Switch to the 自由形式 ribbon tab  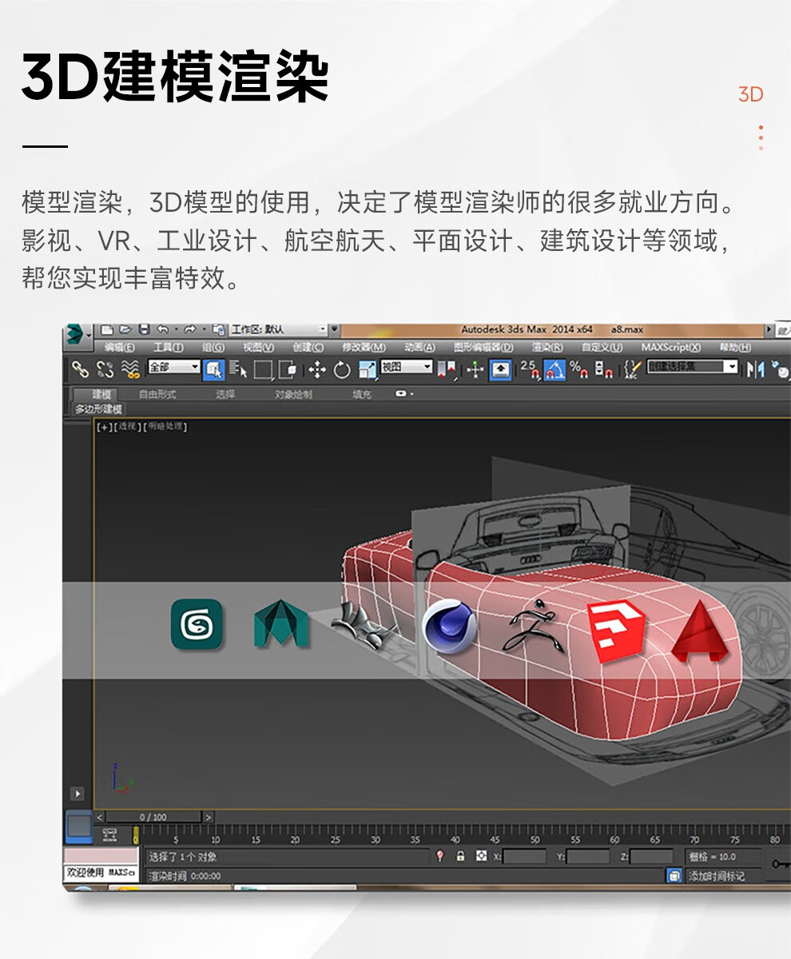(157, 394)
